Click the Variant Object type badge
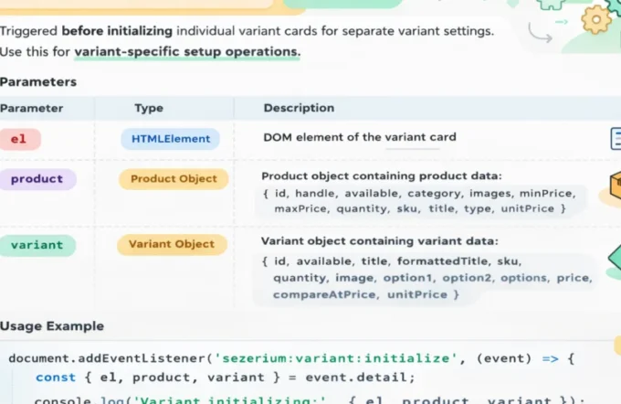The height and width of the screenshot is (404, 621). [172, 244]
